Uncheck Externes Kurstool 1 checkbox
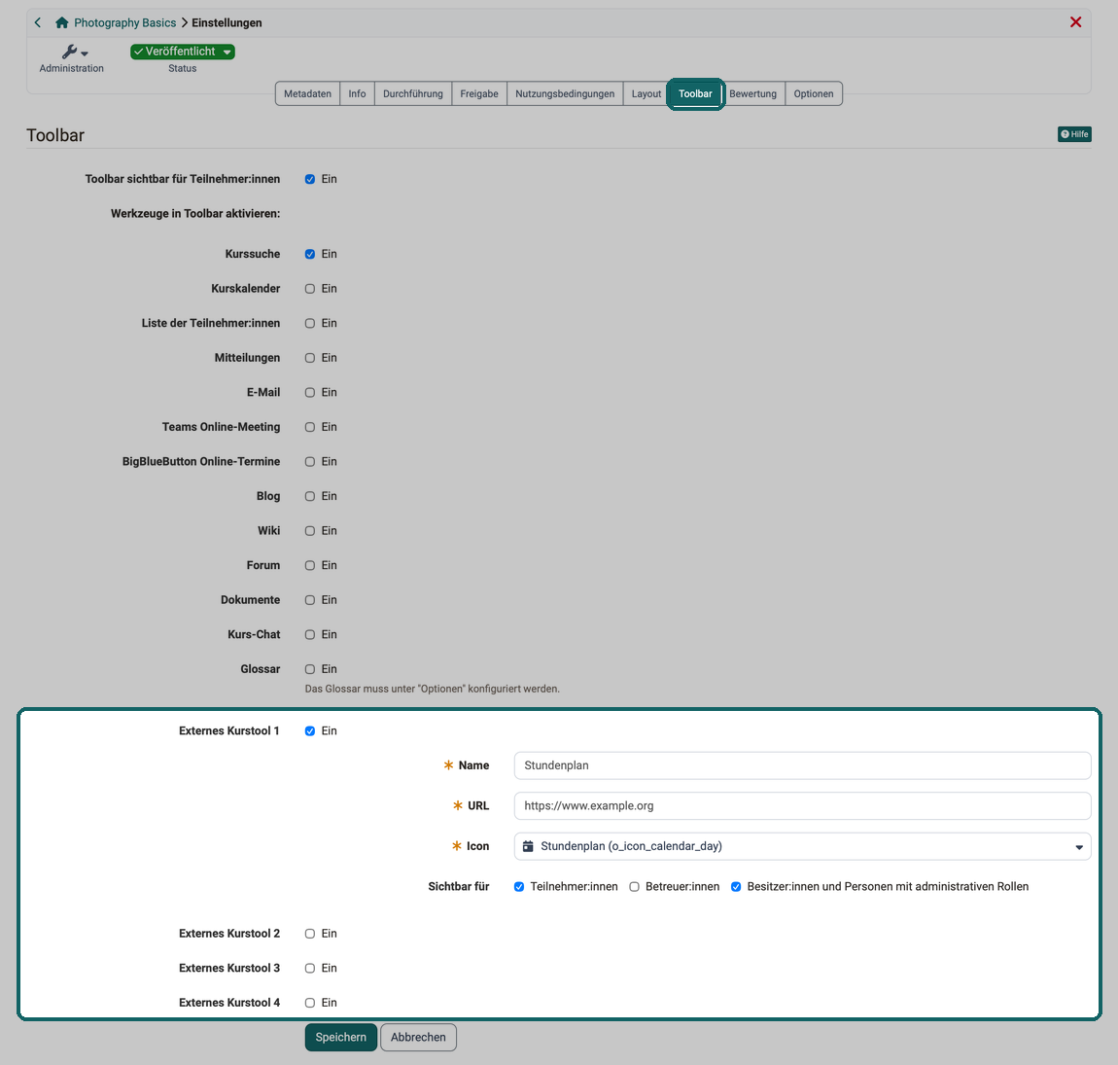 (309, 731)
